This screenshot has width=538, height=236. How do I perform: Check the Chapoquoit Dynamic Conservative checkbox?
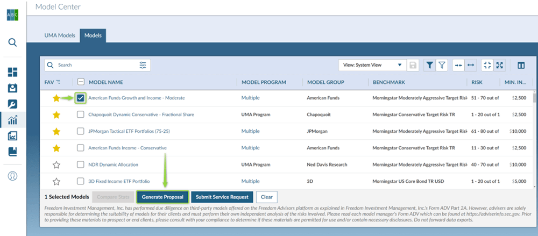81,115
